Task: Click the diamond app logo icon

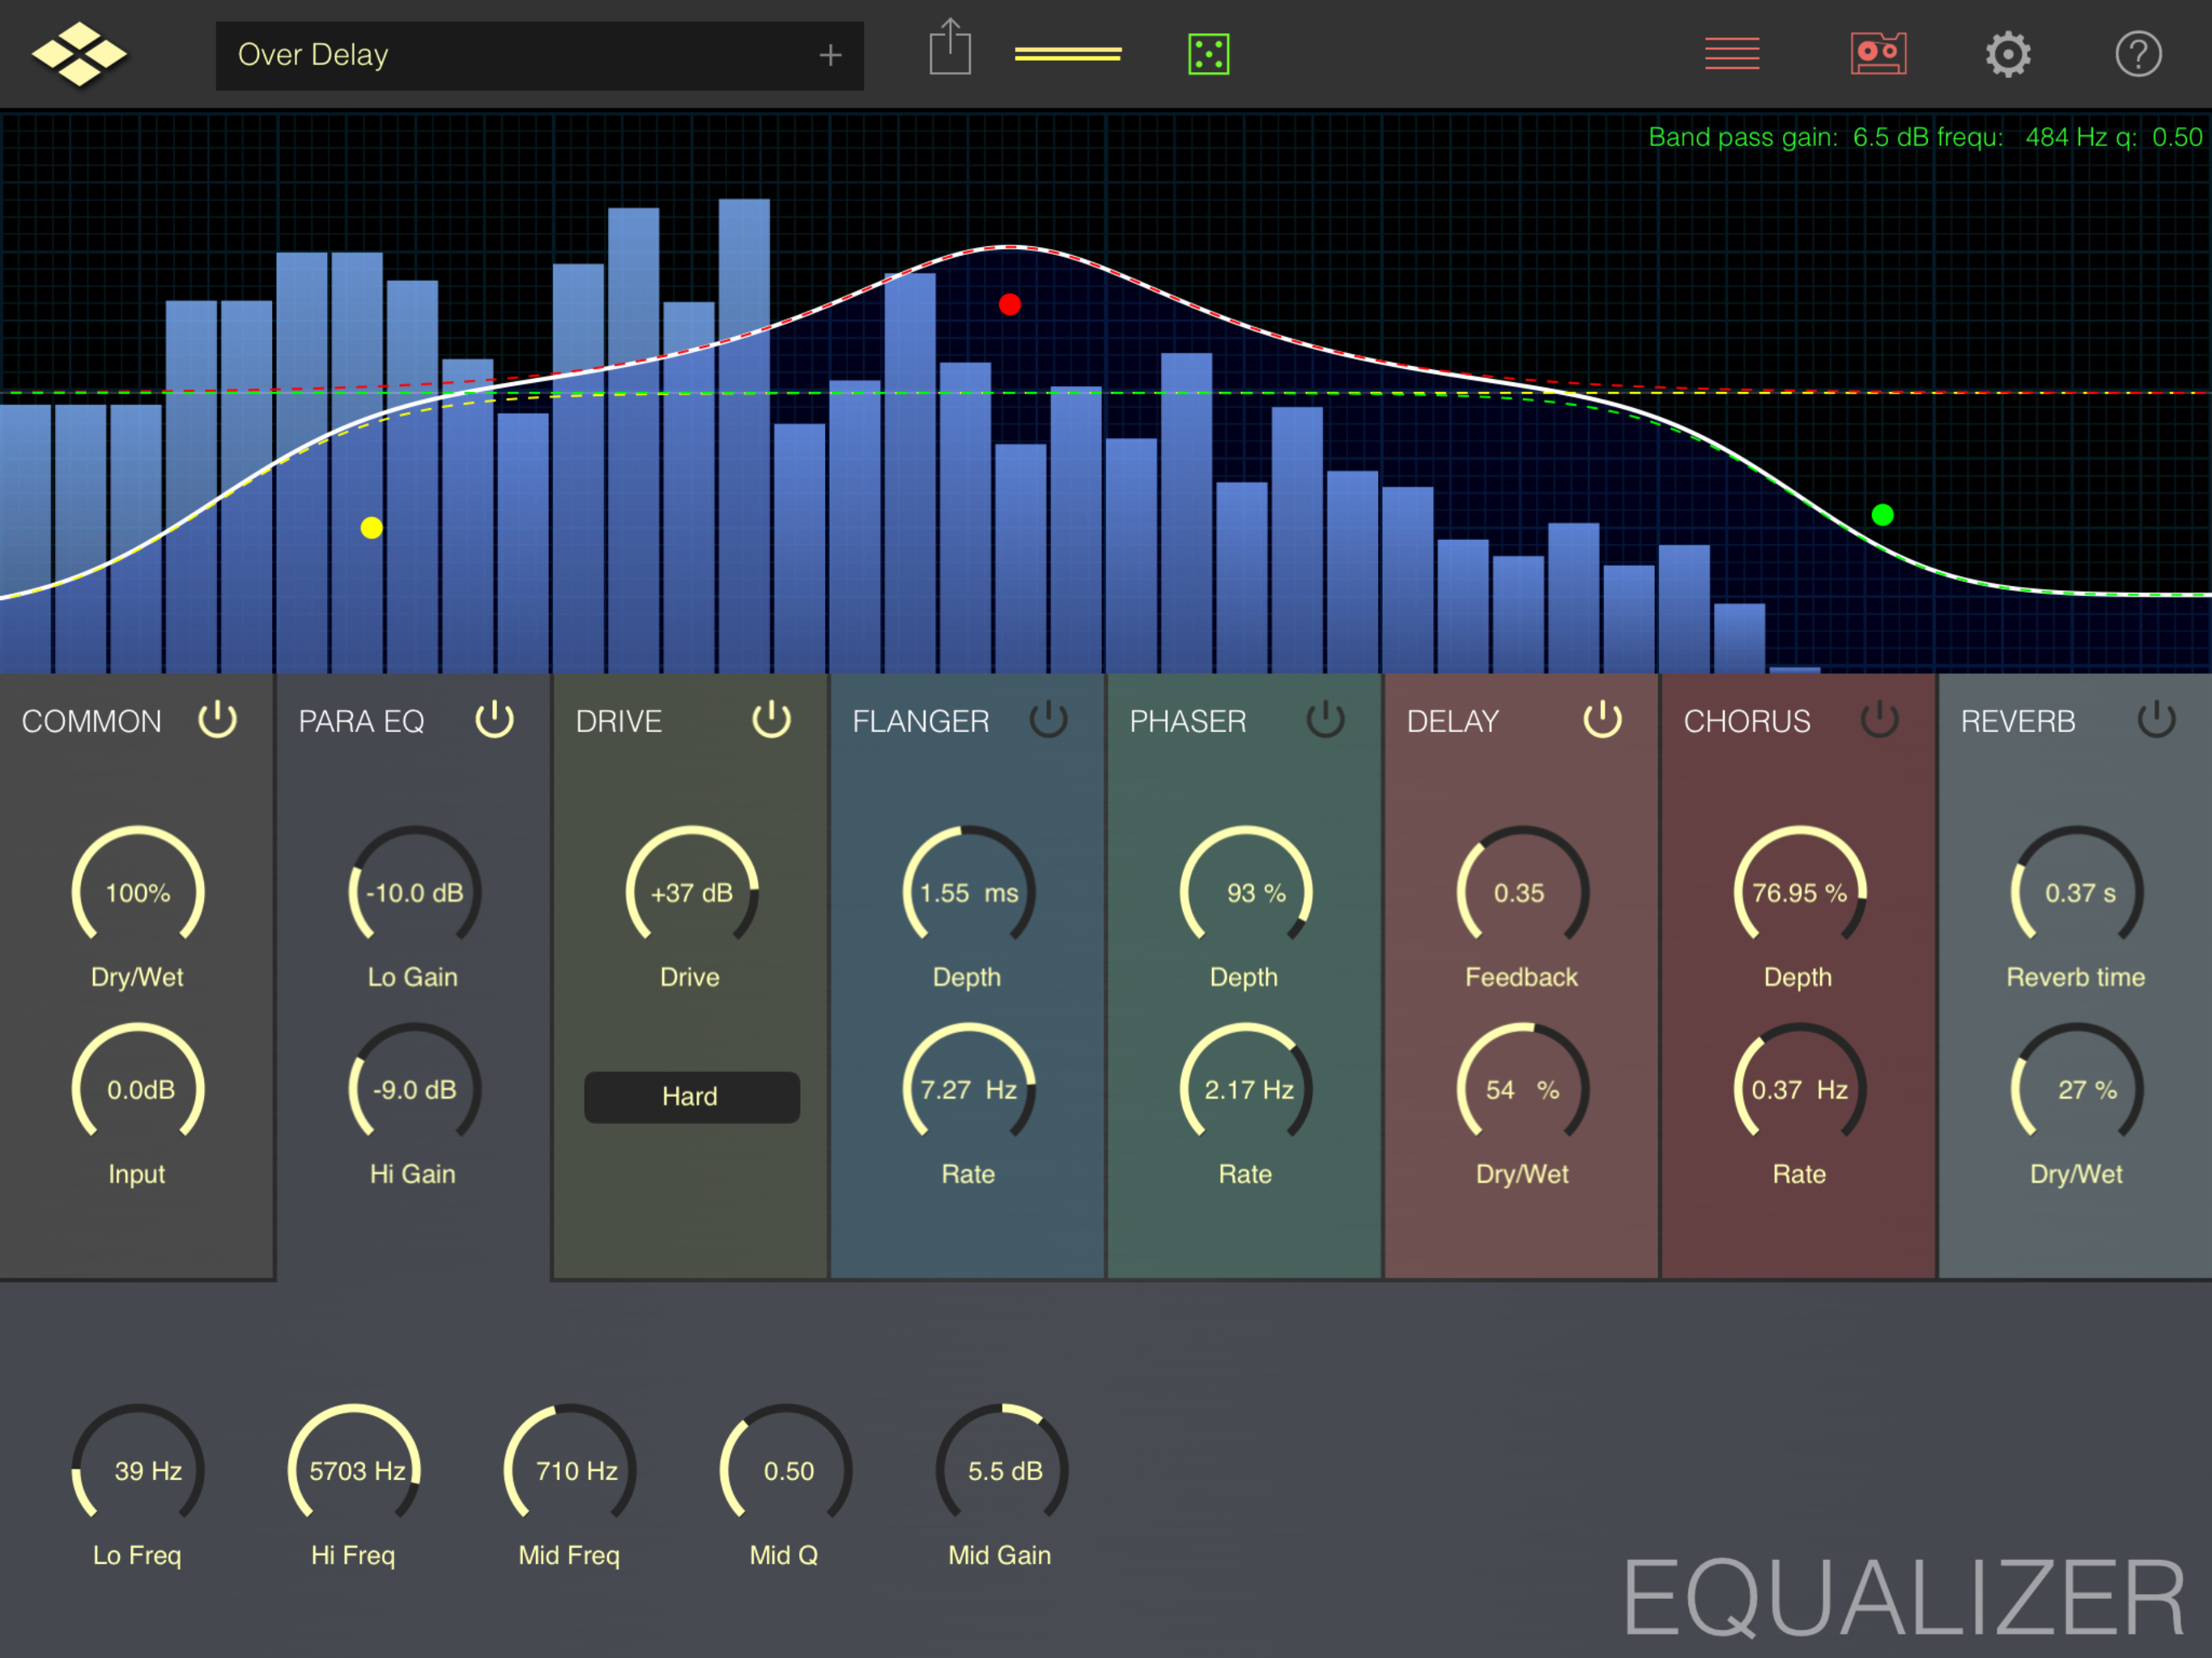Action: tap(79, 54)
